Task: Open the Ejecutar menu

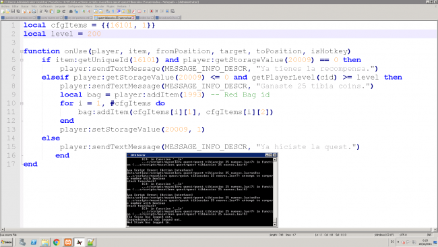Action: 100,7
